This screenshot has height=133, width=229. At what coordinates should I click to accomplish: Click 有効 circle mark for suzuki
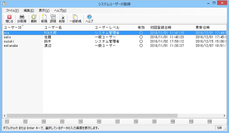[x=141, y=41]
